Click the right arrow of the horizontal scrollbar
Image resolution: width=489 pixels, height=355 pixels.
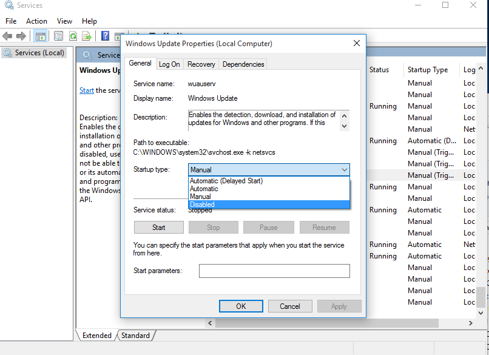coord(471,323)
